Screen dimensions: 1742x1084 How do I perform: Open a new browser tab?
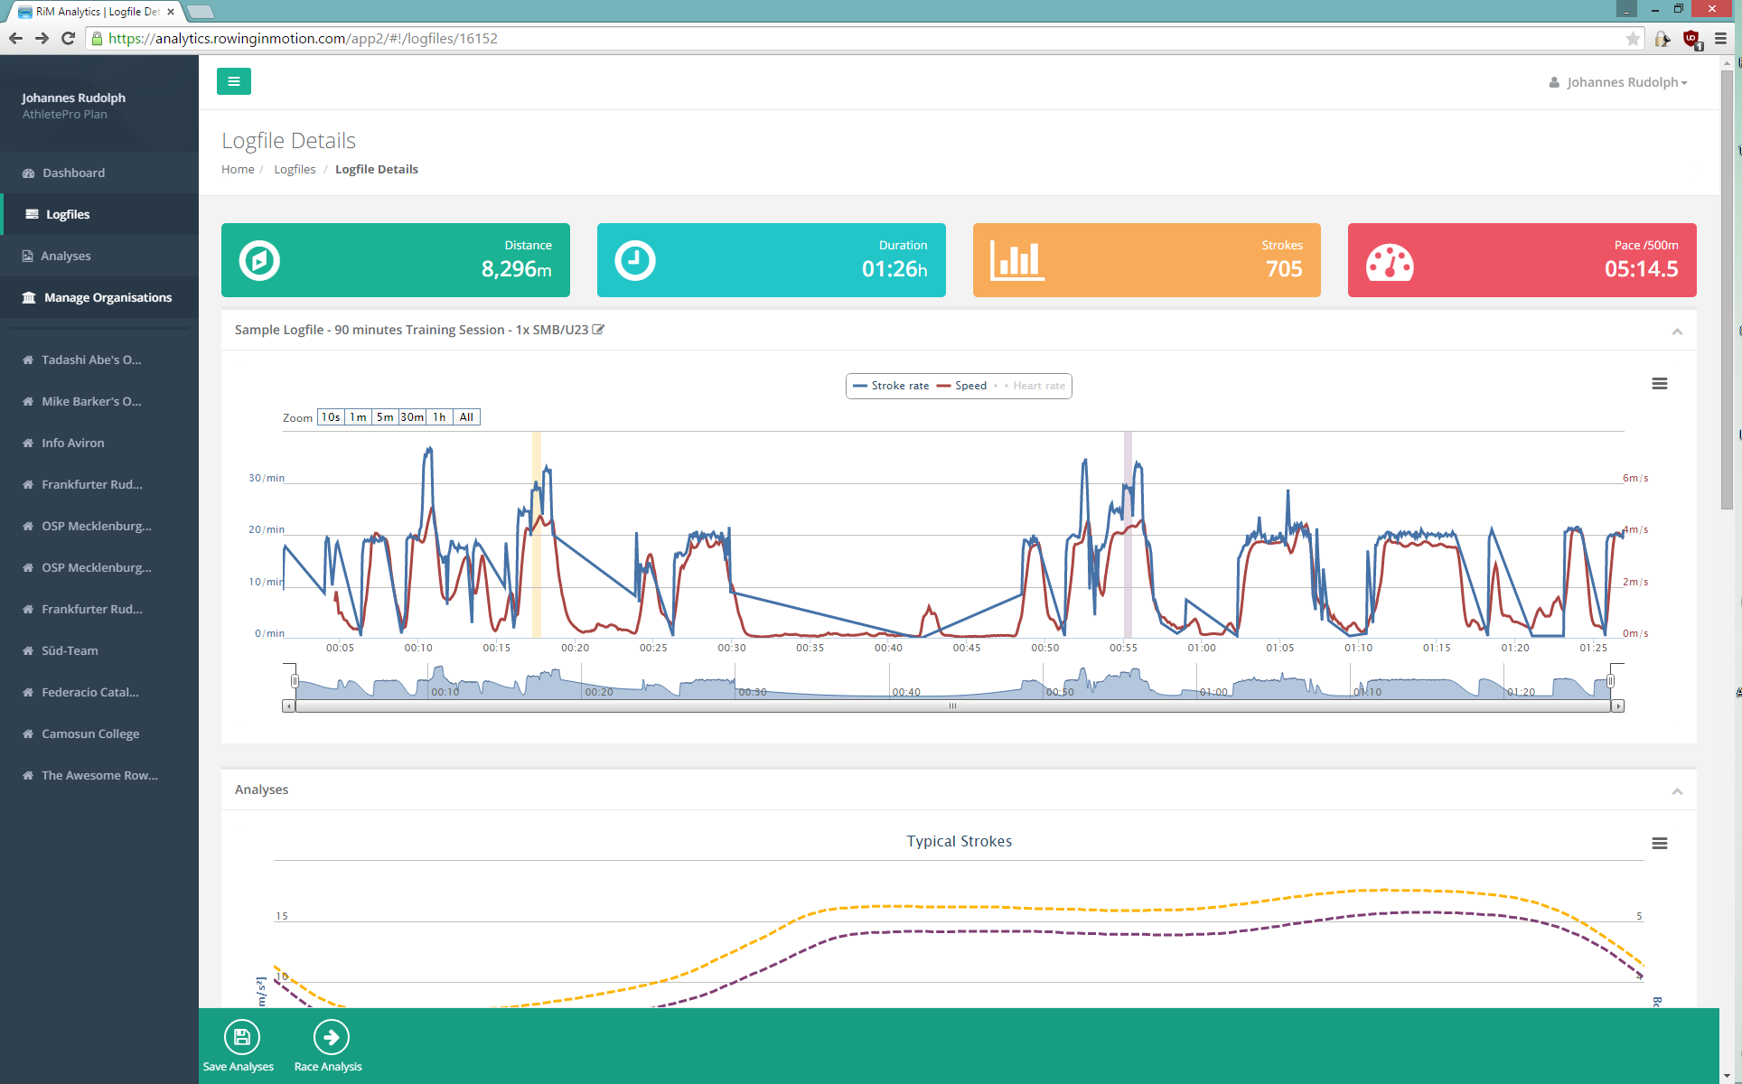click(x=201, y=12)
